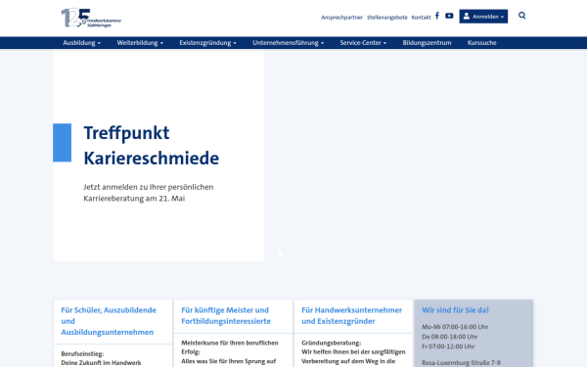Open the Stellenangebote link
This screenshot has height=367, width=587.
387,18
